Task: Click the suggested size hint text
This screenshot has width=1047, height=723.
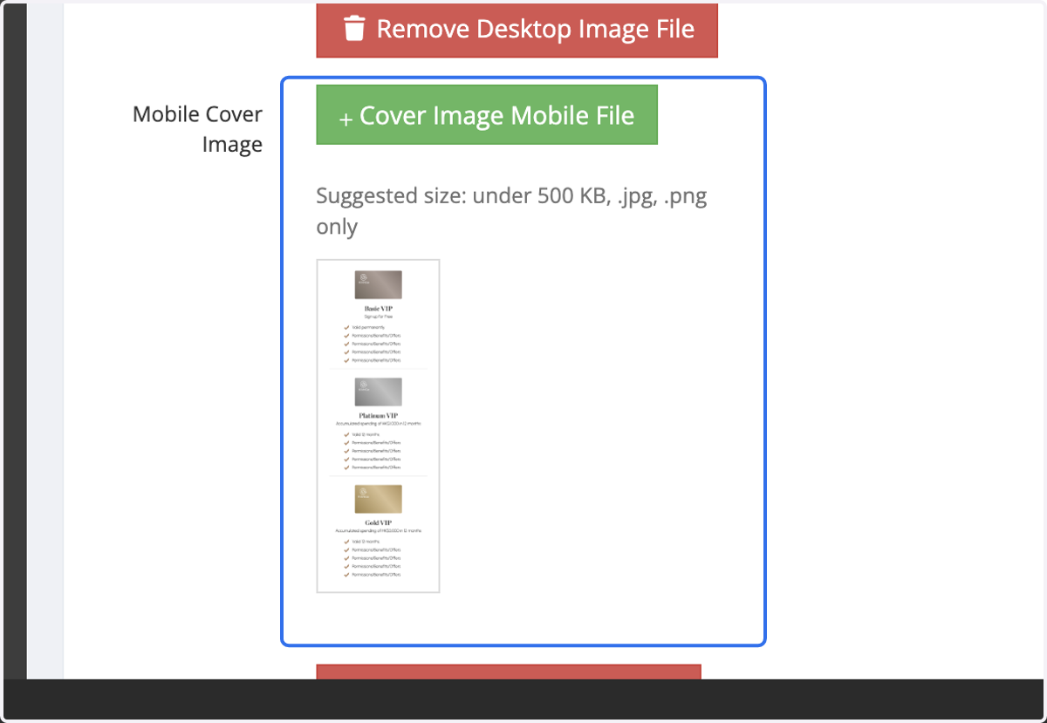Action: [x=511, y=211]
